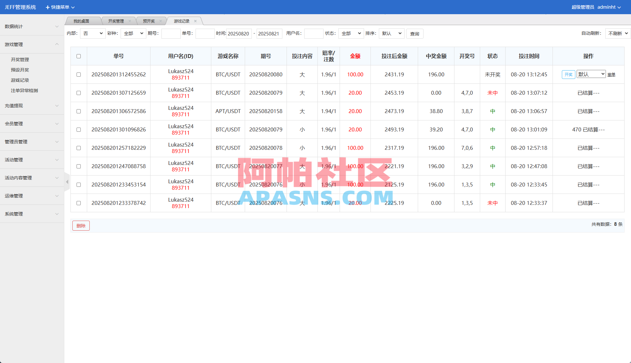Tick the select-all checkbox in table header

tap(78, 56)
